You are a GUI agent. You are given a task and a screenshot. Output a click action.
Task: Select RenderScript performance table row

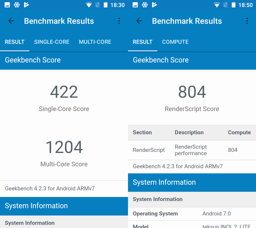pos(192,150)
